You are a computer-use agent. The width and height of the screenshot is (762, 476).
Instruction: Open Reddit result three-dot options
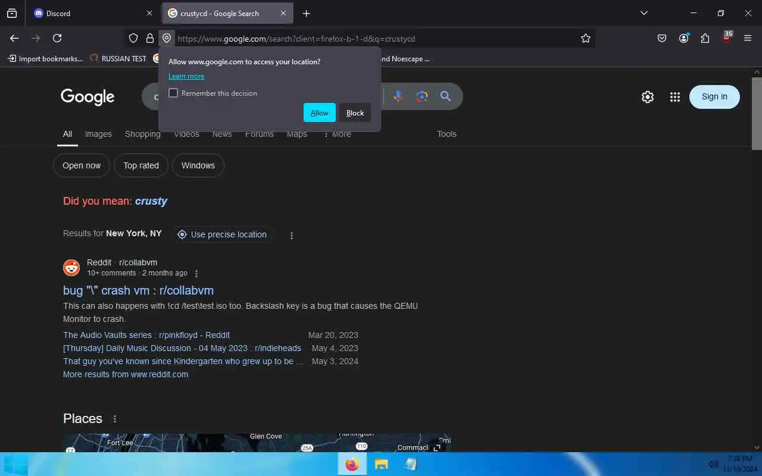coord(196,274)
